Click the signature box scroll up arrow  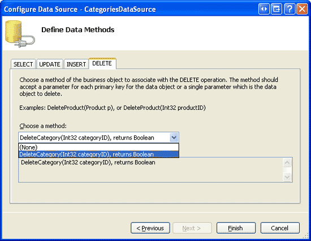pos(287,163)
